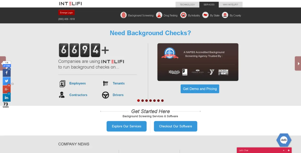Select the second carousel dot
301x153 pixels.
click(142, 100)
